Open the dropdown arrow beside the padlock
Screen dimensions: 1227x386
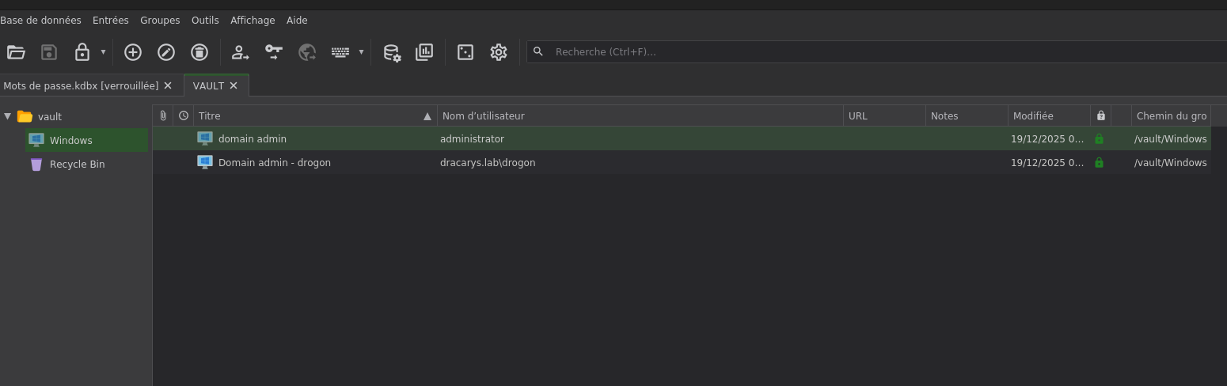tap(103, 52)
